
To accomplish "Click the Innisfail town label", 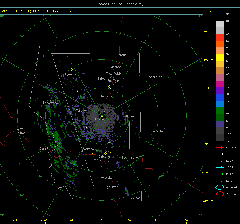I will pyautogui.click(x=108, y=96).
